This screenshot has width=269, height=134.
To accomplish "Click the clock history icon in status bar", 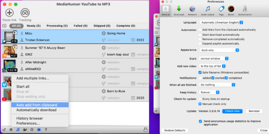I will point(32,130).
